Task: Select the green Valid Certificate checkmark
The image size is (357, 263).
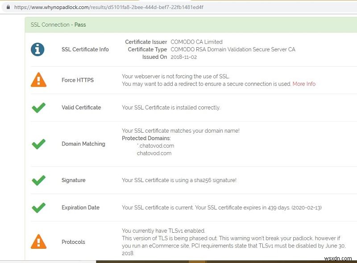Action: [38, 107]
